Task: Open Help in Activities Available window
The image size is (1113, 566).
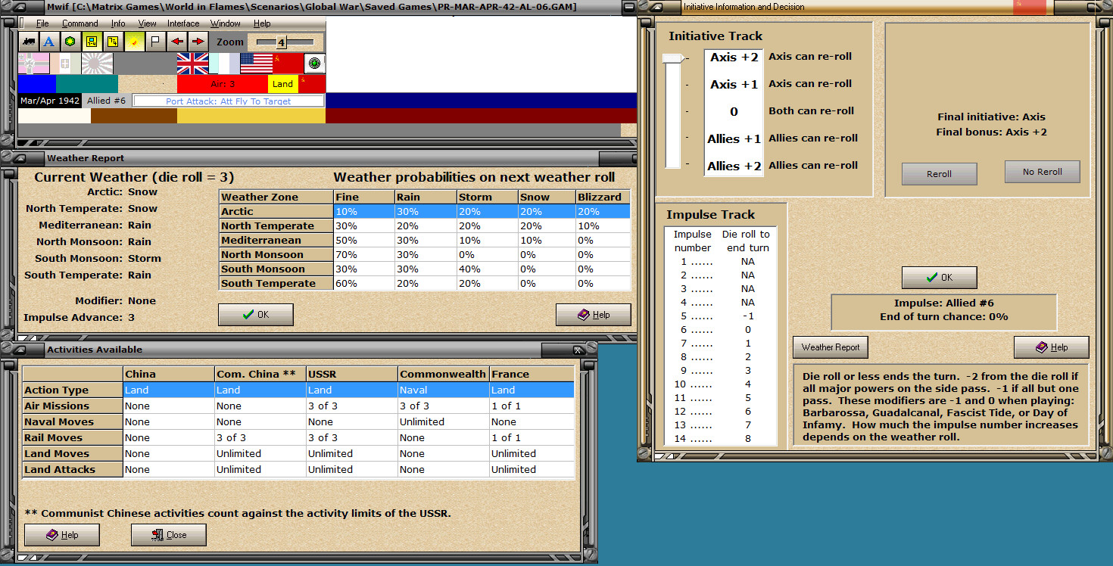Action: pos(62,535)
